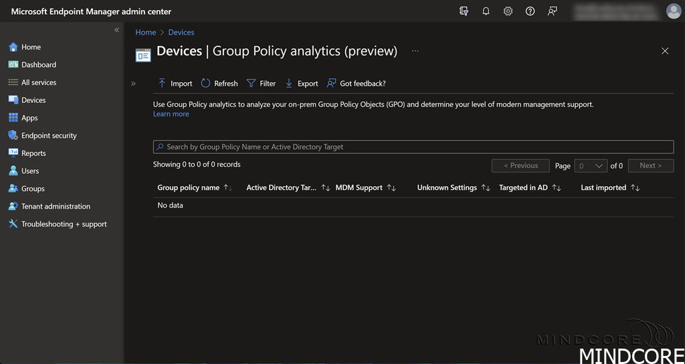Open the more options ellipsis beside title
Viewport: 685px width, 364px height.
coord(415,51)
